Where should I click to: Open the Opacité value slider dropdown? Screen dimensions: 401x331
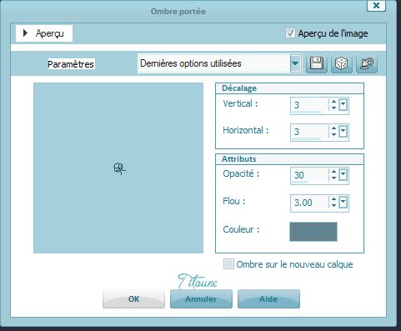click(x=343, y=175)
